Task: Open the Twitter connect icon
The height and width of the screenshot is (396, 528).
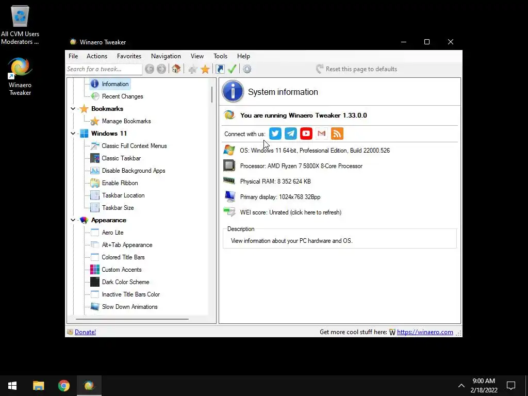Action: (x=275, y=134)
